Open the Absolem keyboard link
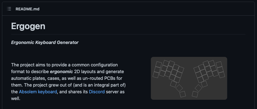 pos(38,92)
